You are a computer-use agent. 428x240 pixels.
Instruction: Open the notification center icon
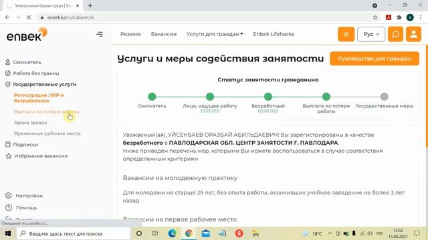[417, 233]
